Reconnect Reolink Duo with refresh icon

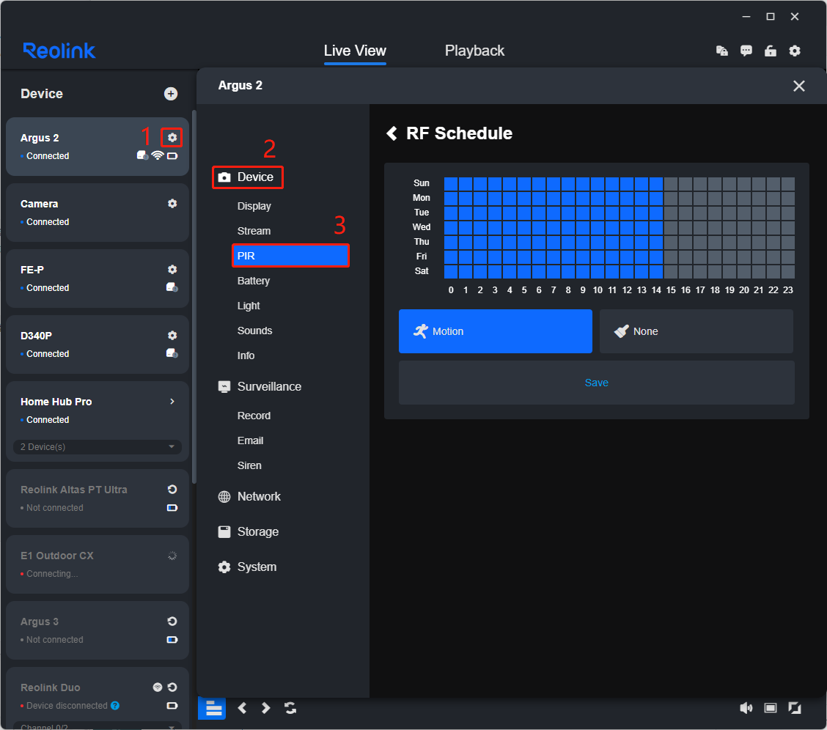pos(172,687)
